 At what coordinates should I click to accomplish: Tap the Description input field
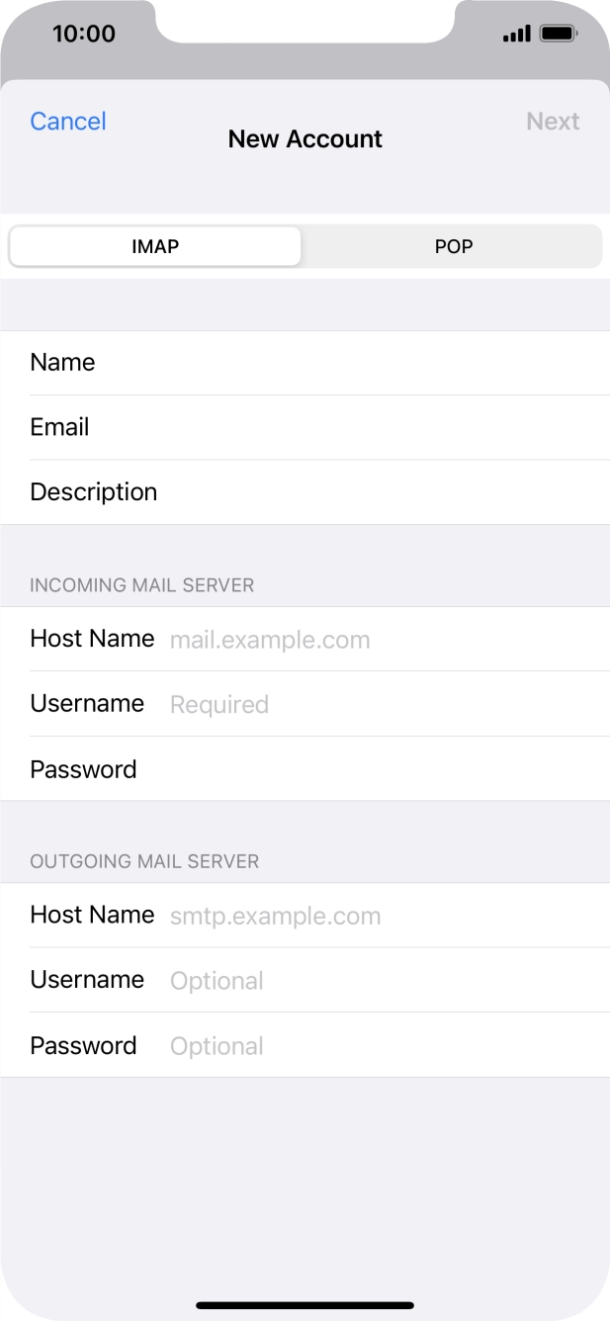[376, 492]
